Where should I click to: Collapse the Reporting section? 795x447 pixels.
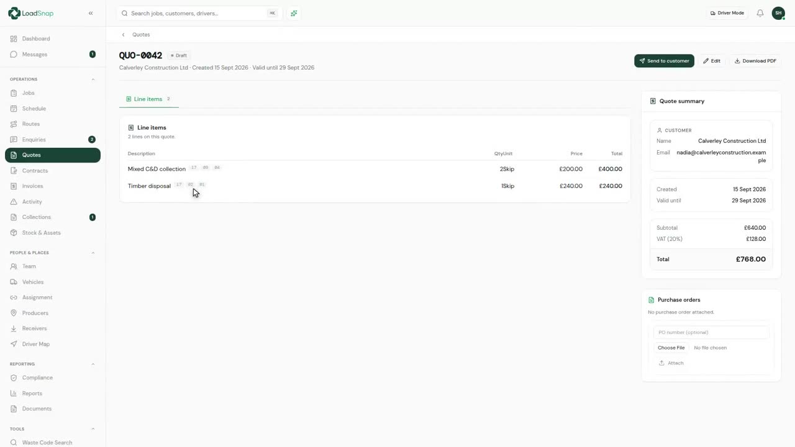tap(93, 364)
